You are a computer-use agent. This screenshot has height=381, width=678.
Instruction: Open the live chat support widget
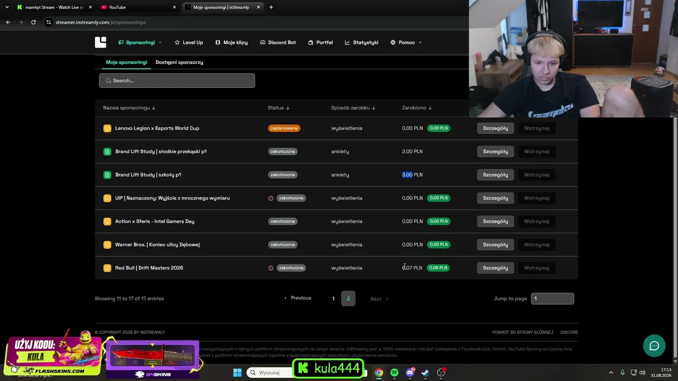(x=654, y=346)
